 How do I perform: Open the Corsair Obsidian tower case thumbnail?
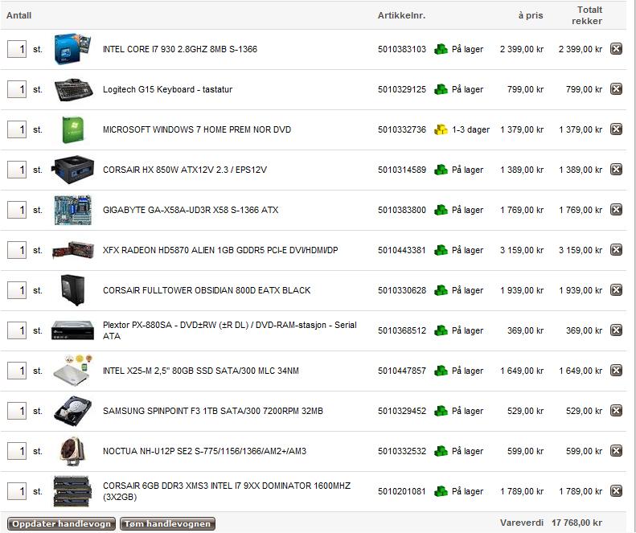tap(73, 290)
